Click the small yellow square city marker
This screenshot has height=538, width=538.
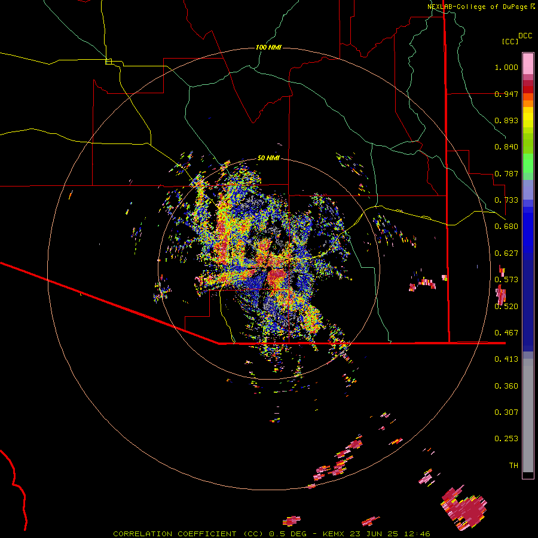(108, 62)
